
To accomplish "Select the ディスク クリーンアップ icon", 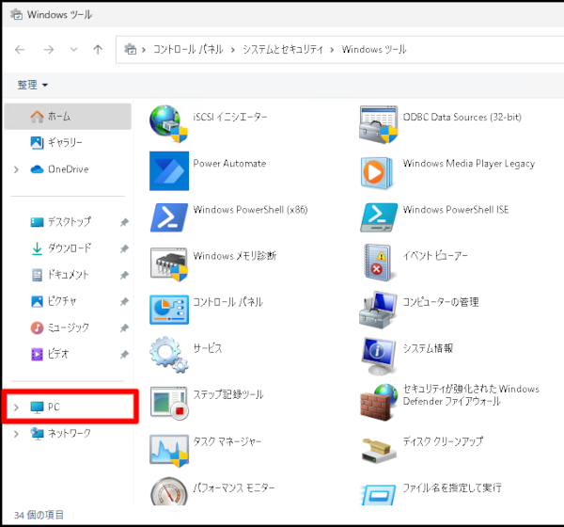I will 377,450.
